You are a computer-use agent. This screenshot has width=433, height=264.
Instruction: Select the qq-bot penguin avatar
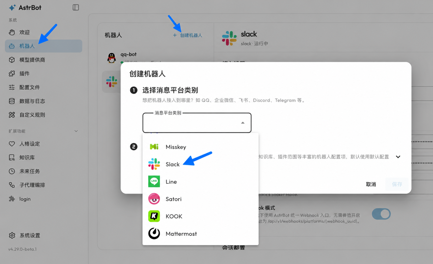pyautogui.click(x=111, y=58)
